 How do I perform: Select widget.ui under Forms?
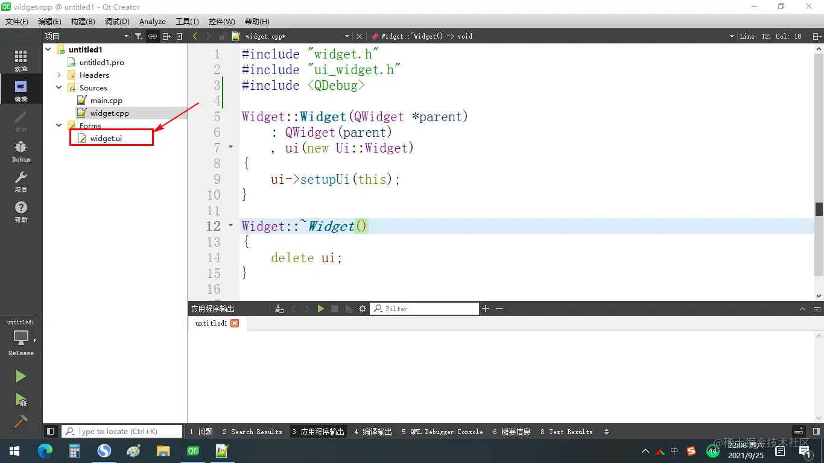106,139
